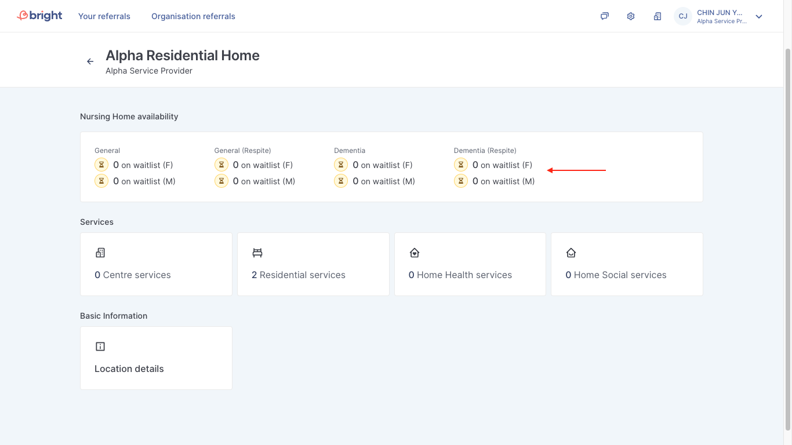792x445 pixels.
Task: Click the Location details info icon
Action: (x=100, y=346)
